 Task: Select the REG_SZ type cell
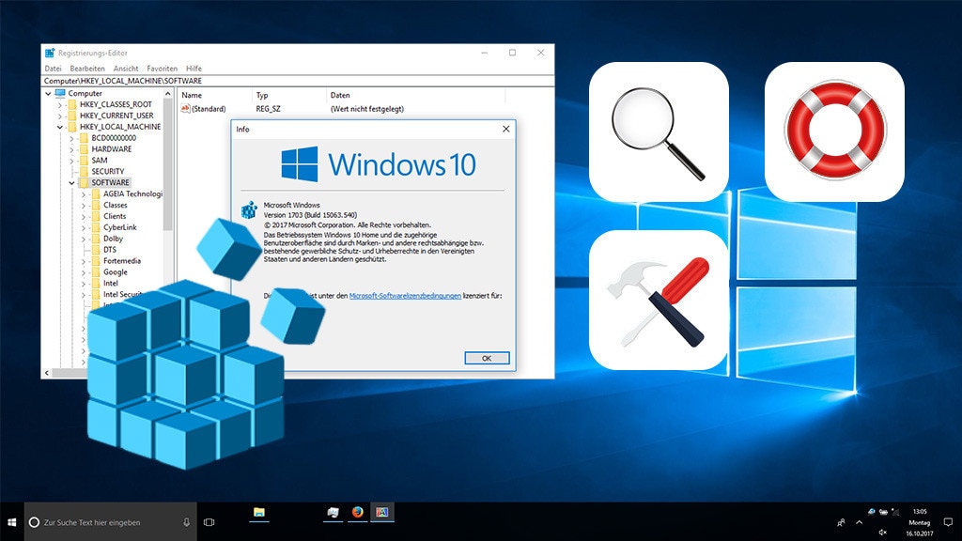pyautogui.click(x=268, y=109)
